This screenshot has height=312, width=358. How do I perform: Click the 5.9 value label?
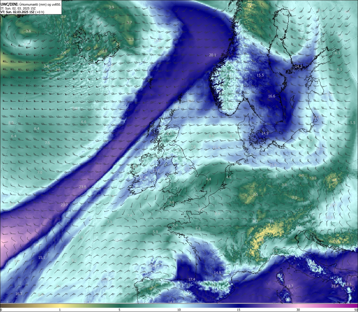point(156,232)
